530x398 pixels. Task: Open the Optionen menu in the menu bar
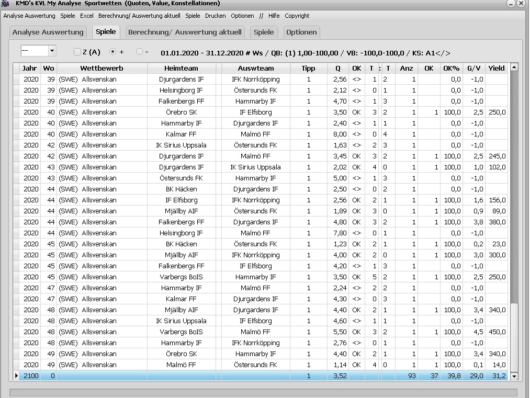[x=242, y=16]
